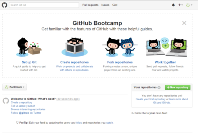Screen dimensions: 198x134
Task: Click the Your repositories count badge
Action: click(159, 87)
